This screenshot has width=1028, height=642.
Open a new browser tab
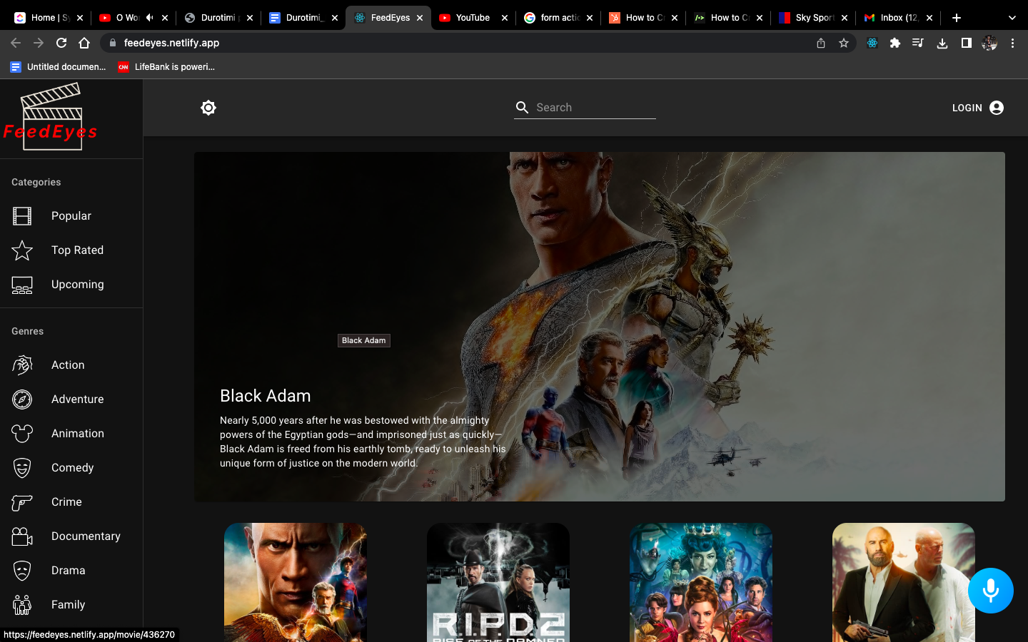coord(957,18)
